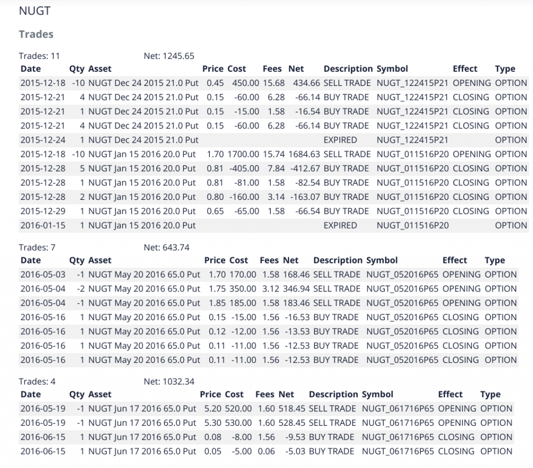Select the 'Net: 1032.34' summary value
The width and height of the screenshot is (533, 468).
[x=169, y=382]
